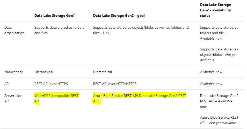Screen dimensions: 247x129
Task: Click the Link hyperlink in Data organization row
Action: (x=106, y=33)
